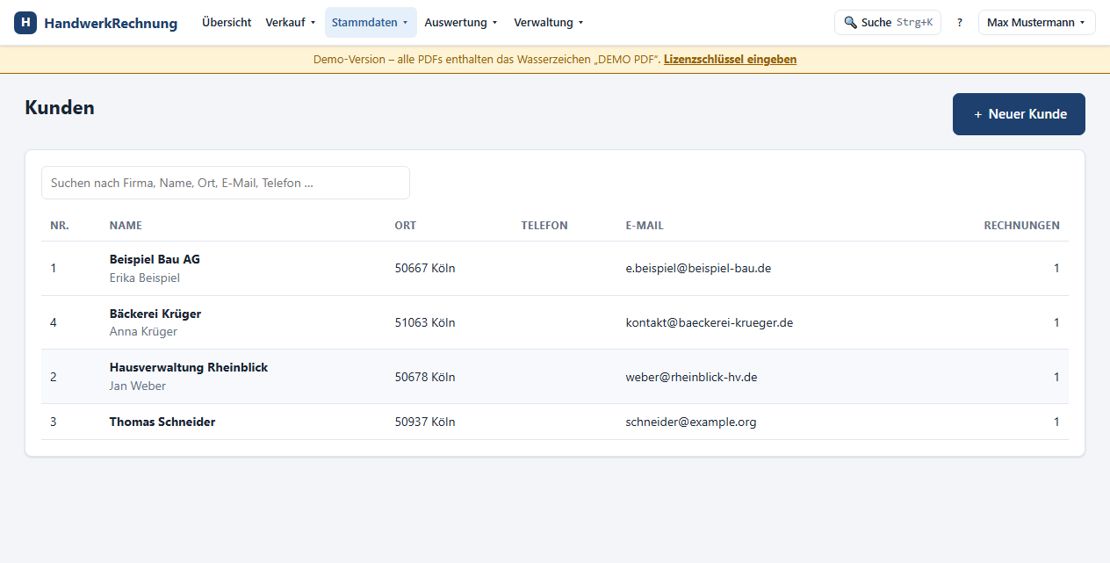This screenshot has height=563, width=1110.
Task: Open the help question mark
Action: [x=960, y=23]
